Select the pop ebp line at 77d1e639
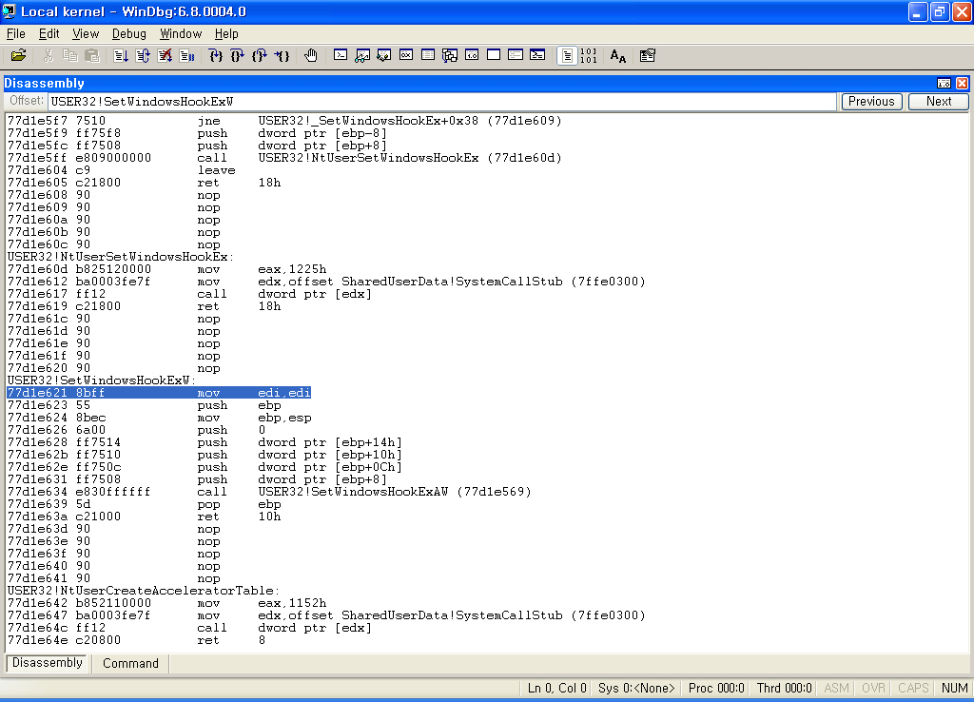This screenshot has width=974, height=702. (x=145, y=504)
